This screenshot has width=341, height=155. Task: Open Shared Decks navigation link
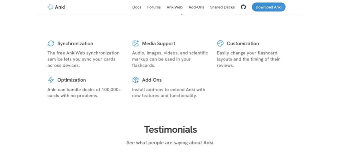pyautogui.click(x=222, y=7)
